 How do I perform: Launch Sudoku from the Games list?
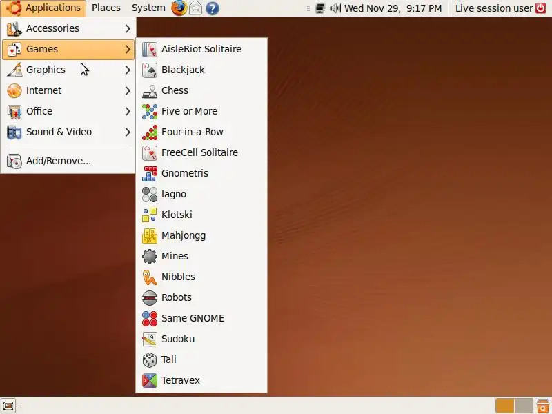pyautogui.click(x=201, y=339)
